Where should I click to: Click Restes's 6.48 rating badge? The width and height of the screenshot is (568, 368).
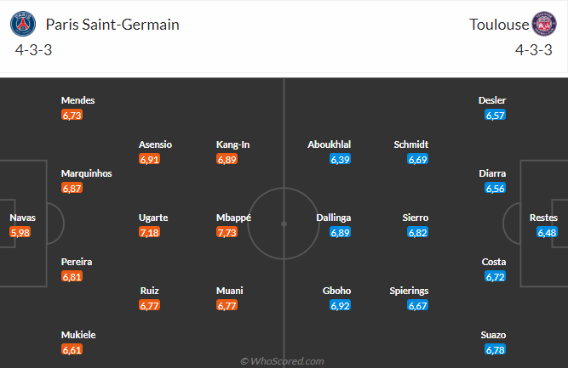[547, 232]
